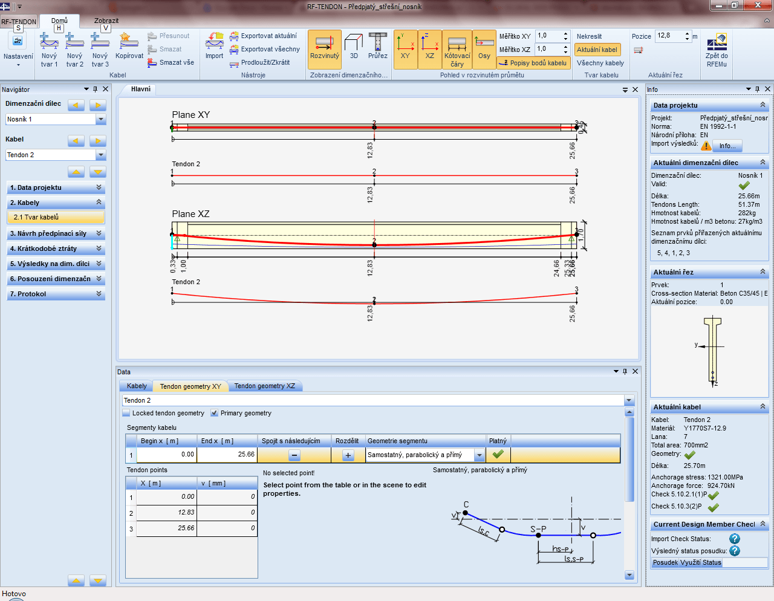Increase Měřítko XZ scale value
Screen dimensions: 774x601
coord(565,47)
